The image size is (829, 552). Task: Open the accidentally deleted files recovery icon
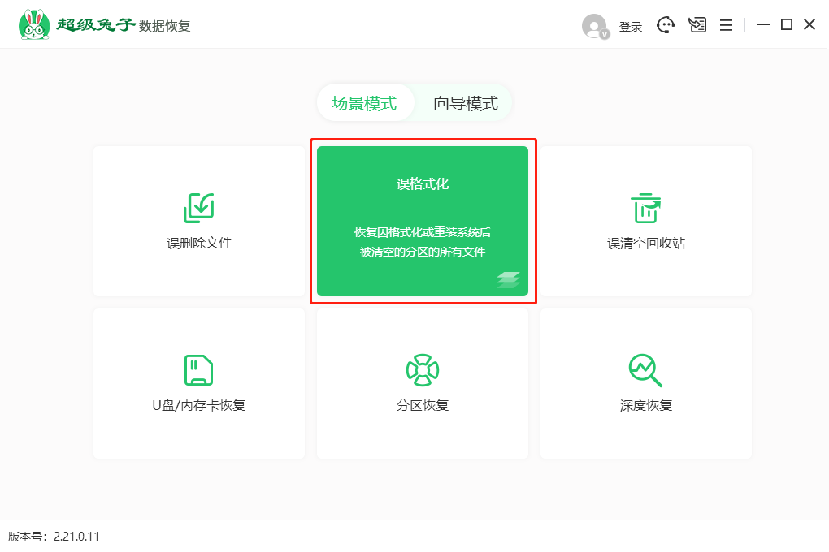point(199,208)
